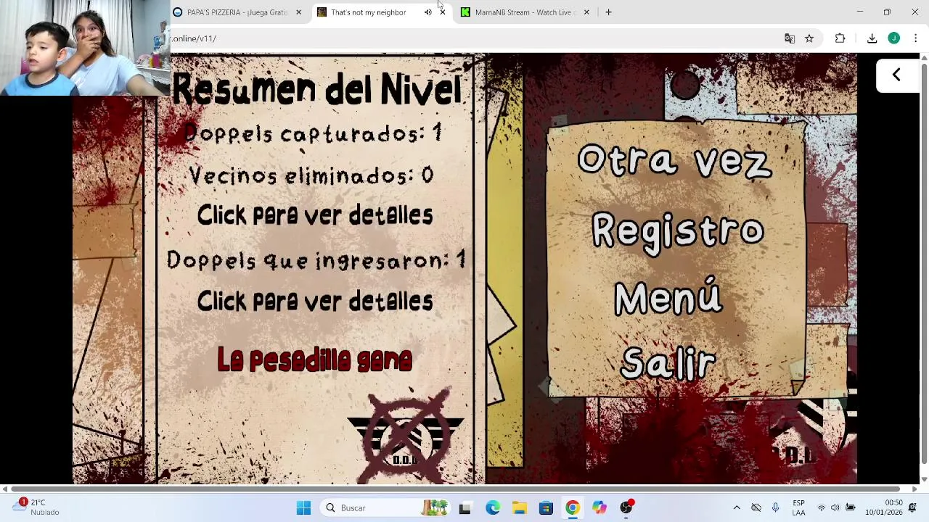
Task: Bookmark this page with the star
Action: pos(809,38)
